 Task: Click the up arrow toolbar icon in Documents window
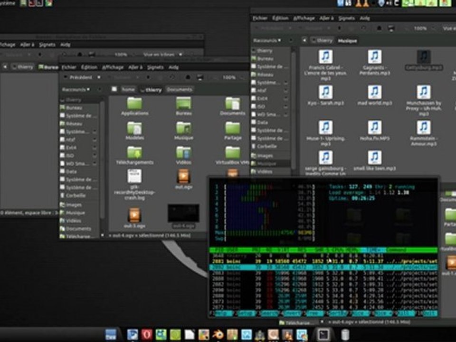click(x=148, y=77)
